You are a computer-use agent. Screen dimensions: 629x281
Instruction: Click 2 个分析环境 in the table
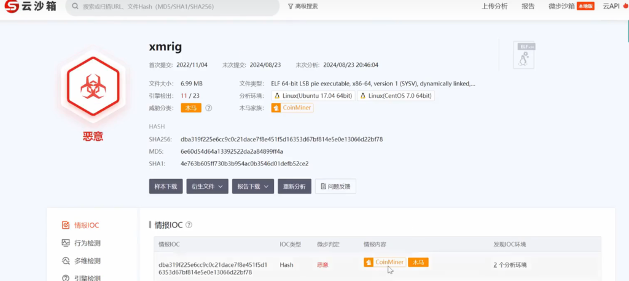click(x=510, y=265)
